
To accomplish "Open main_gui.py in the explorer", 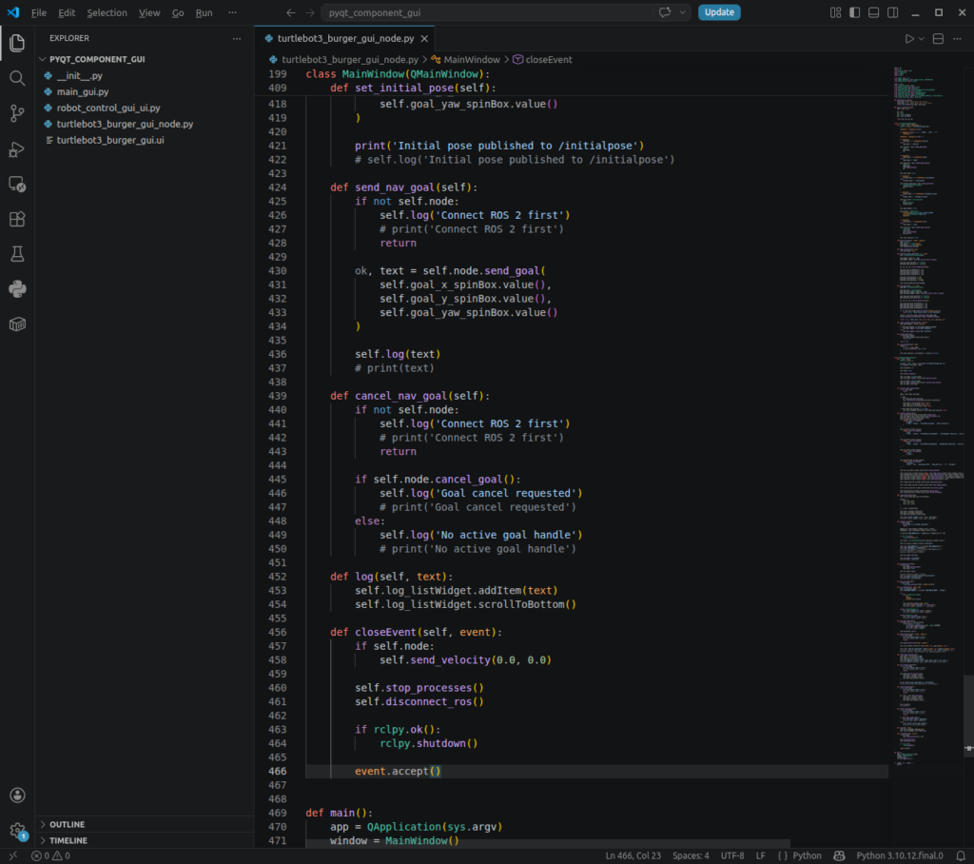I will (x=83, y=92).
